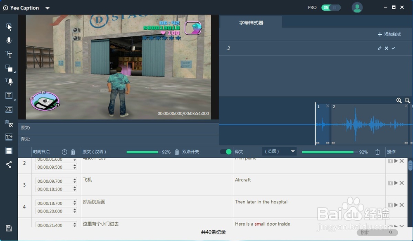Adjust stepper for time 00:00:21:400
The image size is (413, 241).
[x=75, y=225]
